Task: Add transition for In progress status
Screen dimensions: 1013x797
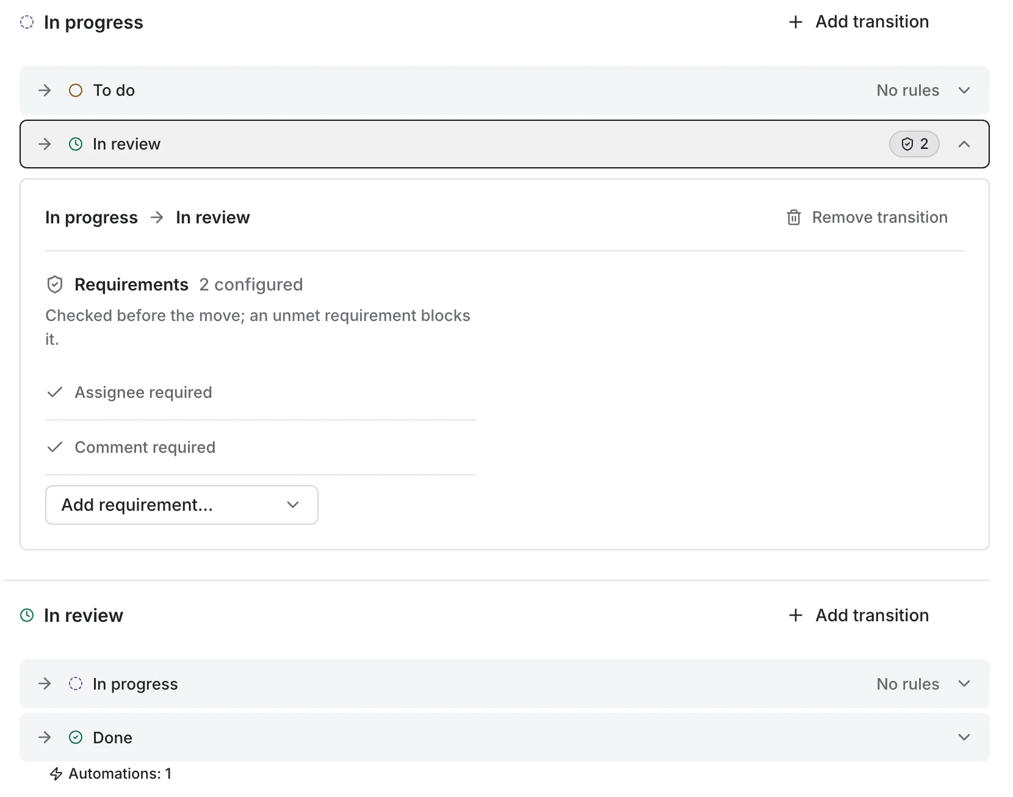Action: (x=859, y=22)
